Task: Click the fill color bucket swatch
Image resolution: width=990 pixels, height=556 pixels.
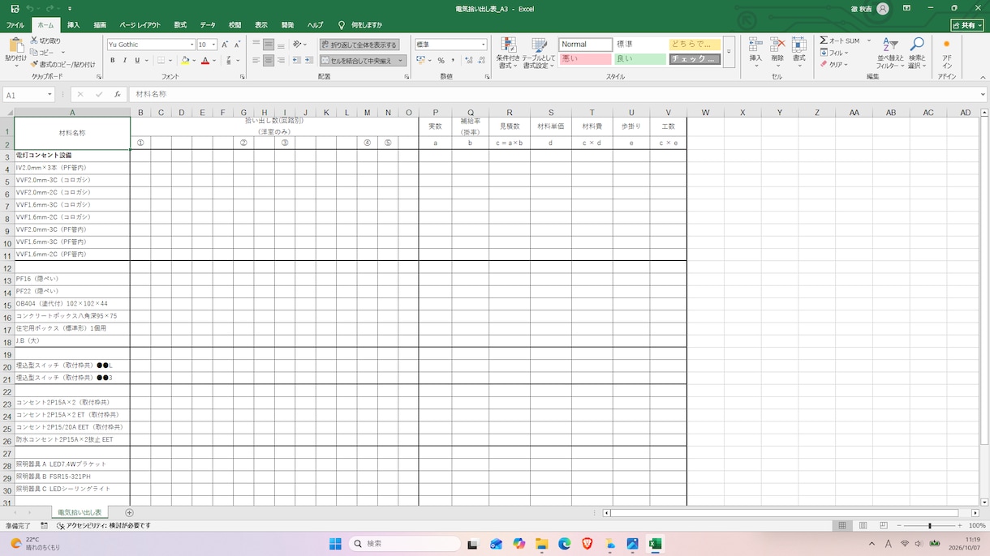Action: click(x=185, y=61)
